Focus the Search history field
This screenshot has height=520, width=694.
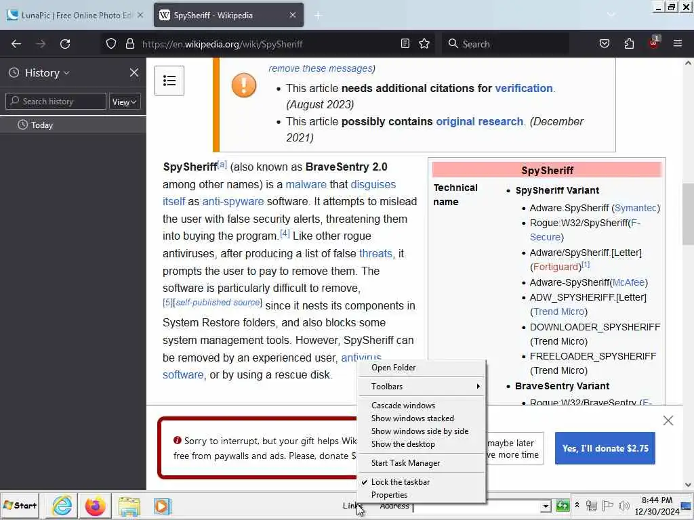point(56,102)
